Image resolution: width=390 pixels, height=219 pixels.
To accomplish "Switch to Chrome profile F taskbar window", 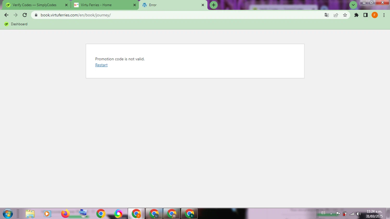I will coord(136,214).
